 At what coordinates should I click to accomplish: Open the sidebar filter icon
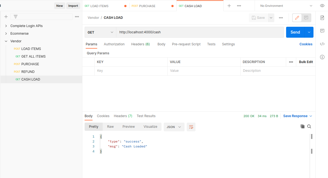16,17
